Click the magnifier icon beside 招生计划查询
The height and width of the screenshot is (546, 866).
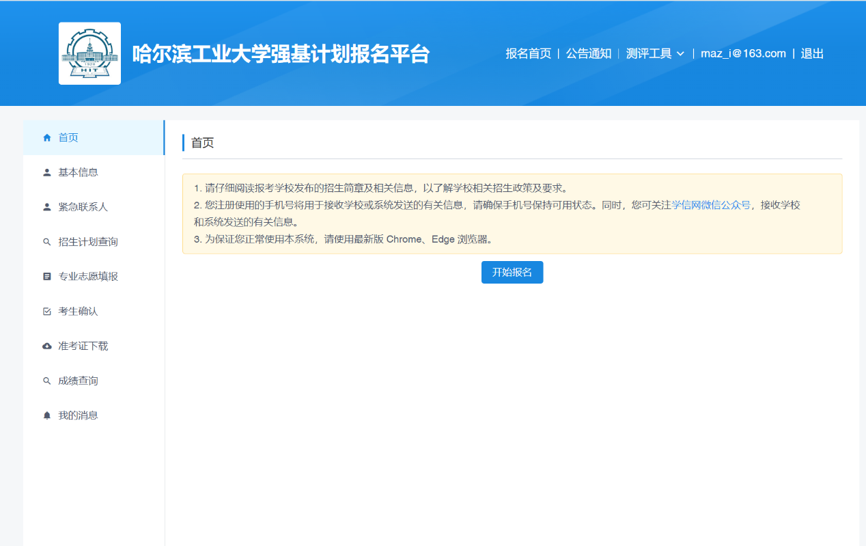47,242
